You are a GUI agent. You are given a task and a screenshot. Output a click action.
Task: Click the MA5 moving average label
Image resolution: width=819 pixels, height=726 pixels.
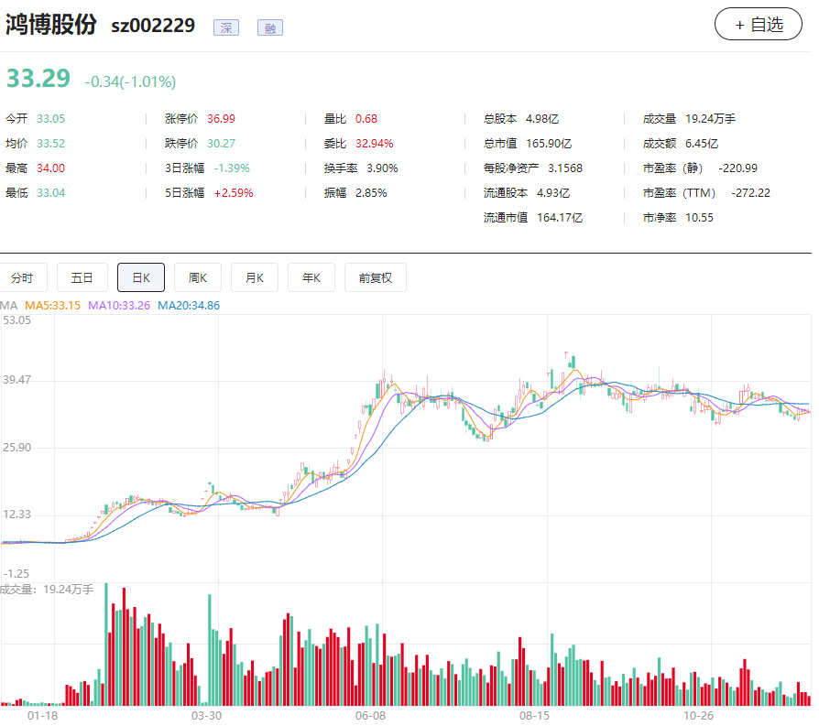(53, 305)
